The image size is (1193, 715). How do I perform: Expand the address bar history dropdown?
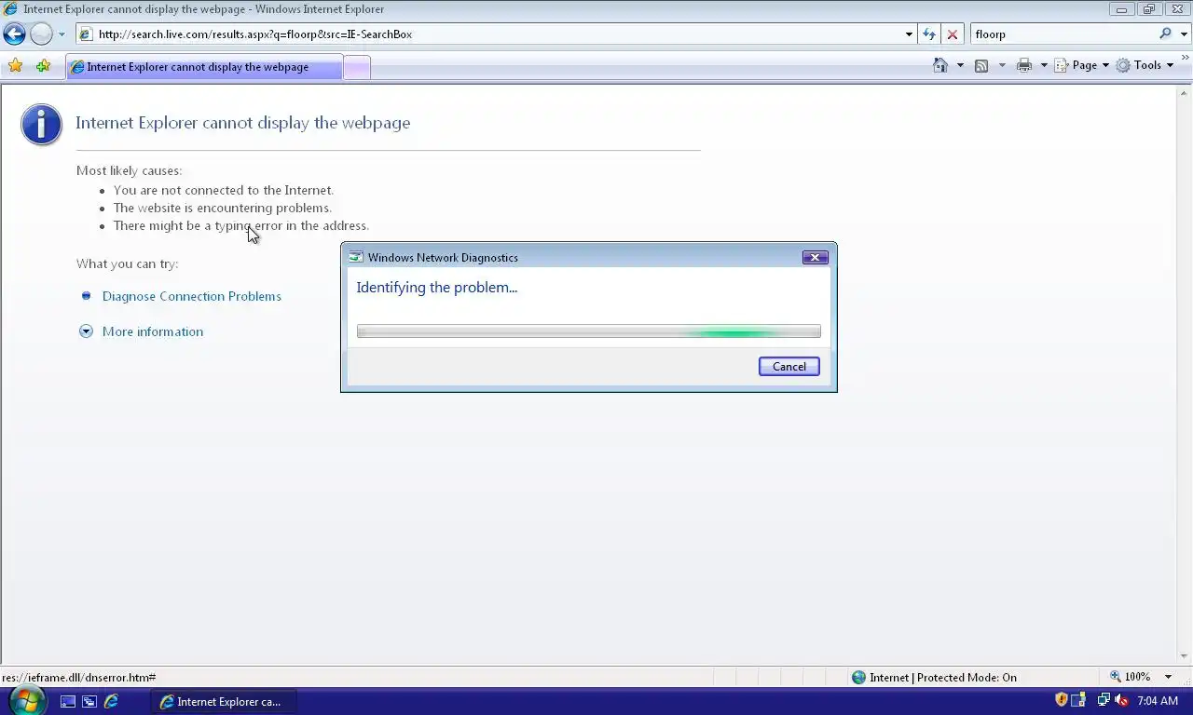909,34
